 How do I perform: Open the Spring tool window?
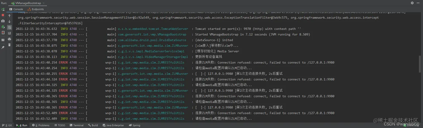click(134, 125)
